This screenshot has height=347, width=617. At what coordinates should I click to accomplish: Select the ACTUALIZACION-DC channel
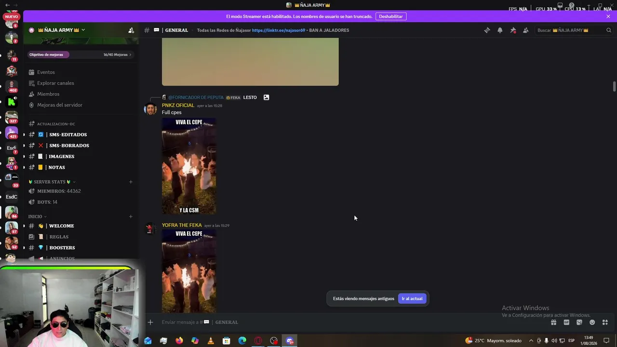(80, 124)
